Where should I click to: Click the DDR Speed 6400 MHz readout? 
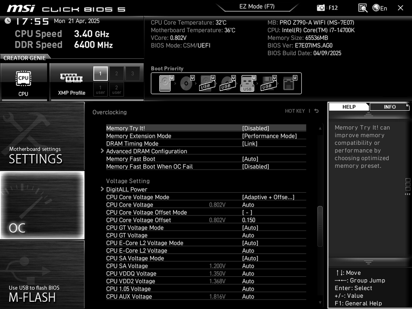[x=64, y=45]
